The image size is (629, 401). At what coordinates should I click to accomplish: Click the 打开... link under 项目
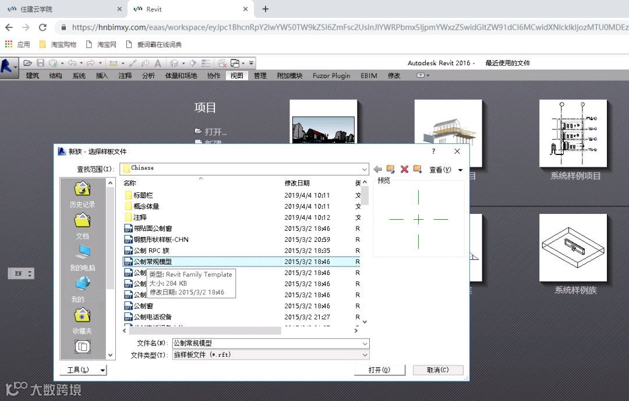[211, 132]
